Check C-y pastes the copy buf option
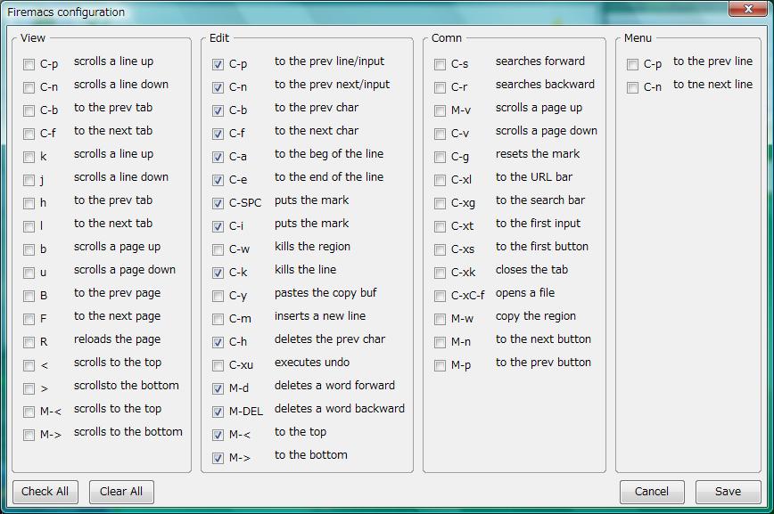Screen dimensions: 774x514 [x=218, y=297]
